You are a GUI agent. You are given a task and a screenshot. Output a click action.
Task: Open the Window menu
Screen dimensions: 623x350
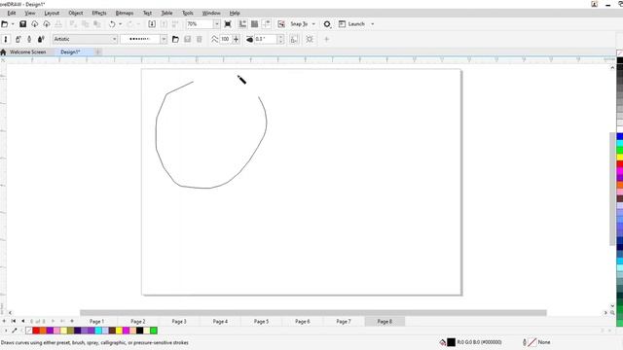tap(211, 13)
